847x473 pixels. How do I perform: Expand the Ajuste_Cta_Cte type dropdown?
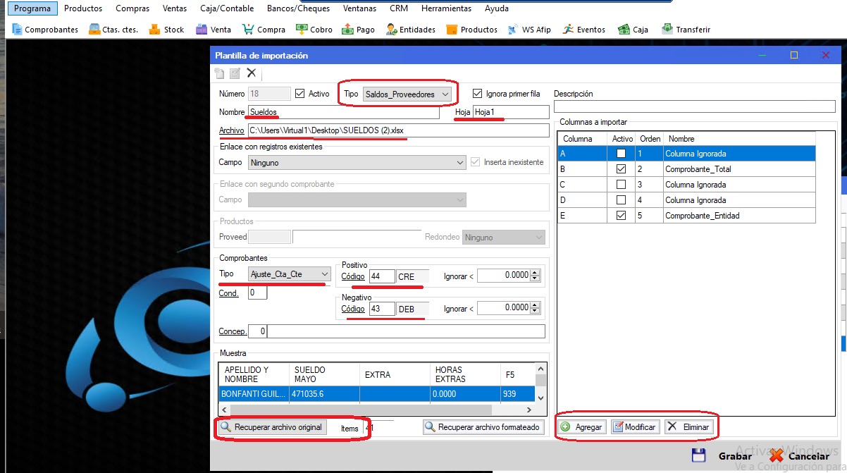(324, 274)
